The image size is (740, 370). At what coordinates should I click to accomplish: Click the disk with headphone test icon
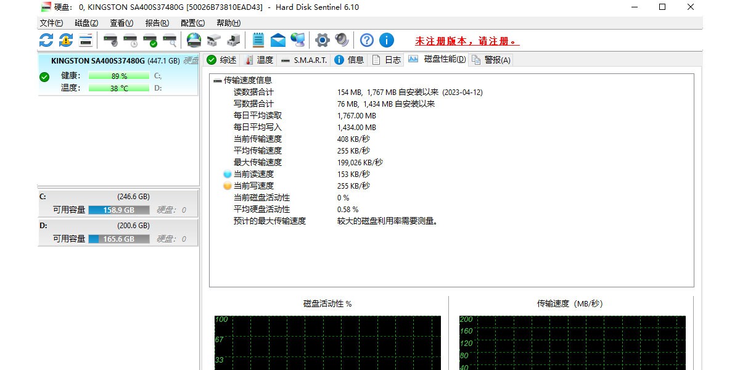click(110, 41)
